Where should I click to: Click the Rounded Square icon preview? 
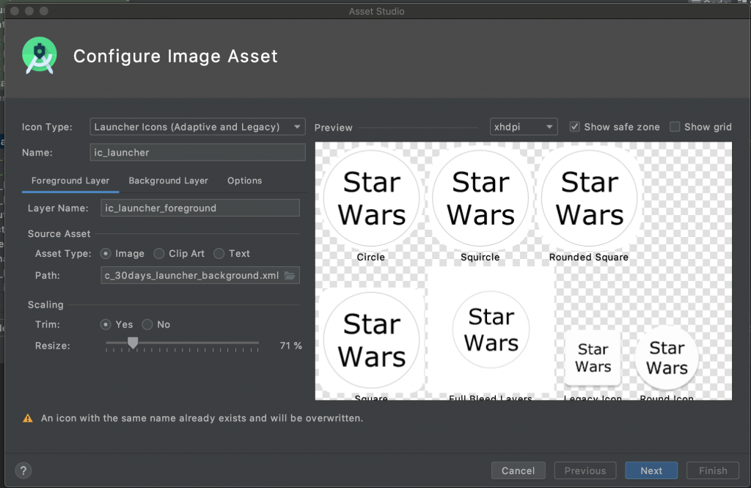pyautogui.click(x=589, y=198)
